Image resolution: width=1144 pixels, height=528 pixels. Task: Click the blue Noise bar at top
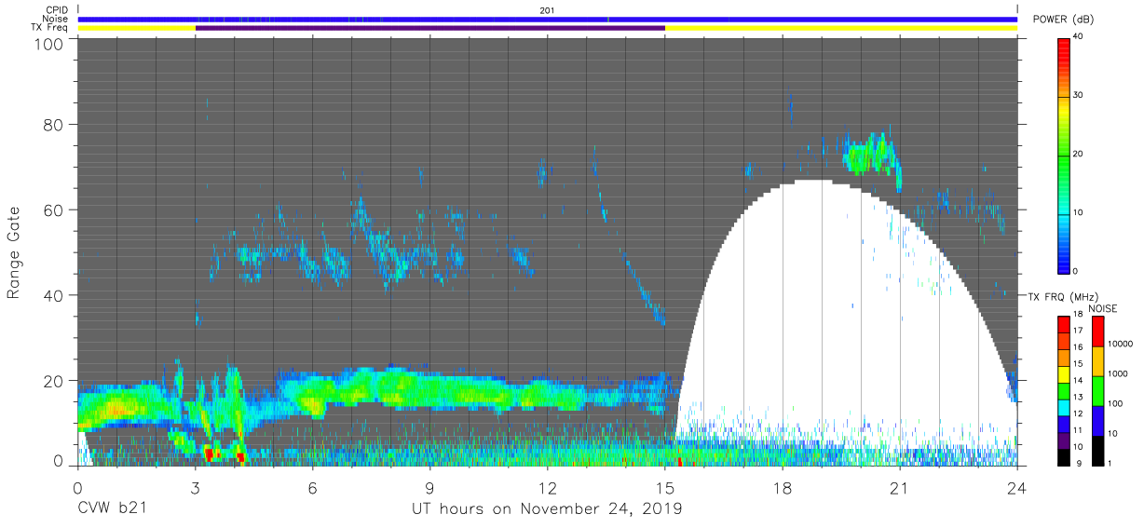coord(548,19)
